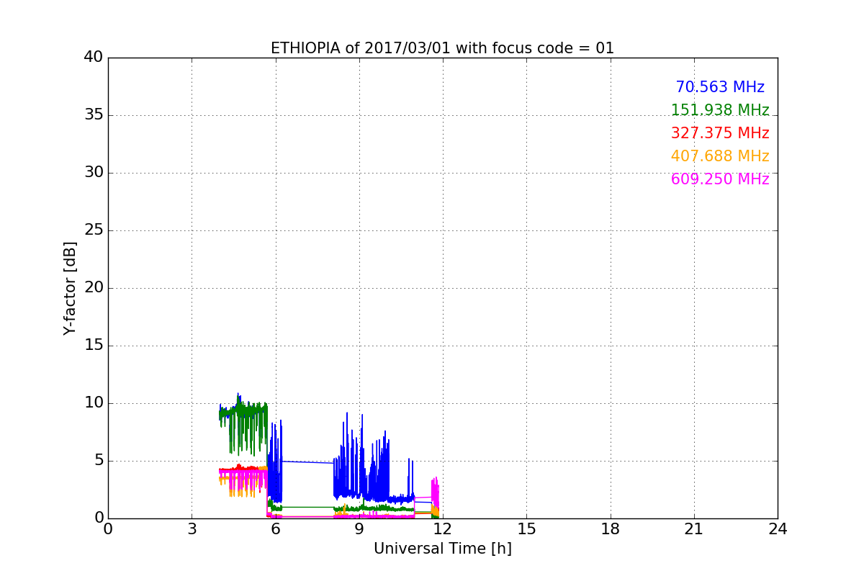Image resolution: width=864 pixels, height=576 pixels.
Task: Select the 70.563 MHz legend label
Action: coord(720,87)
